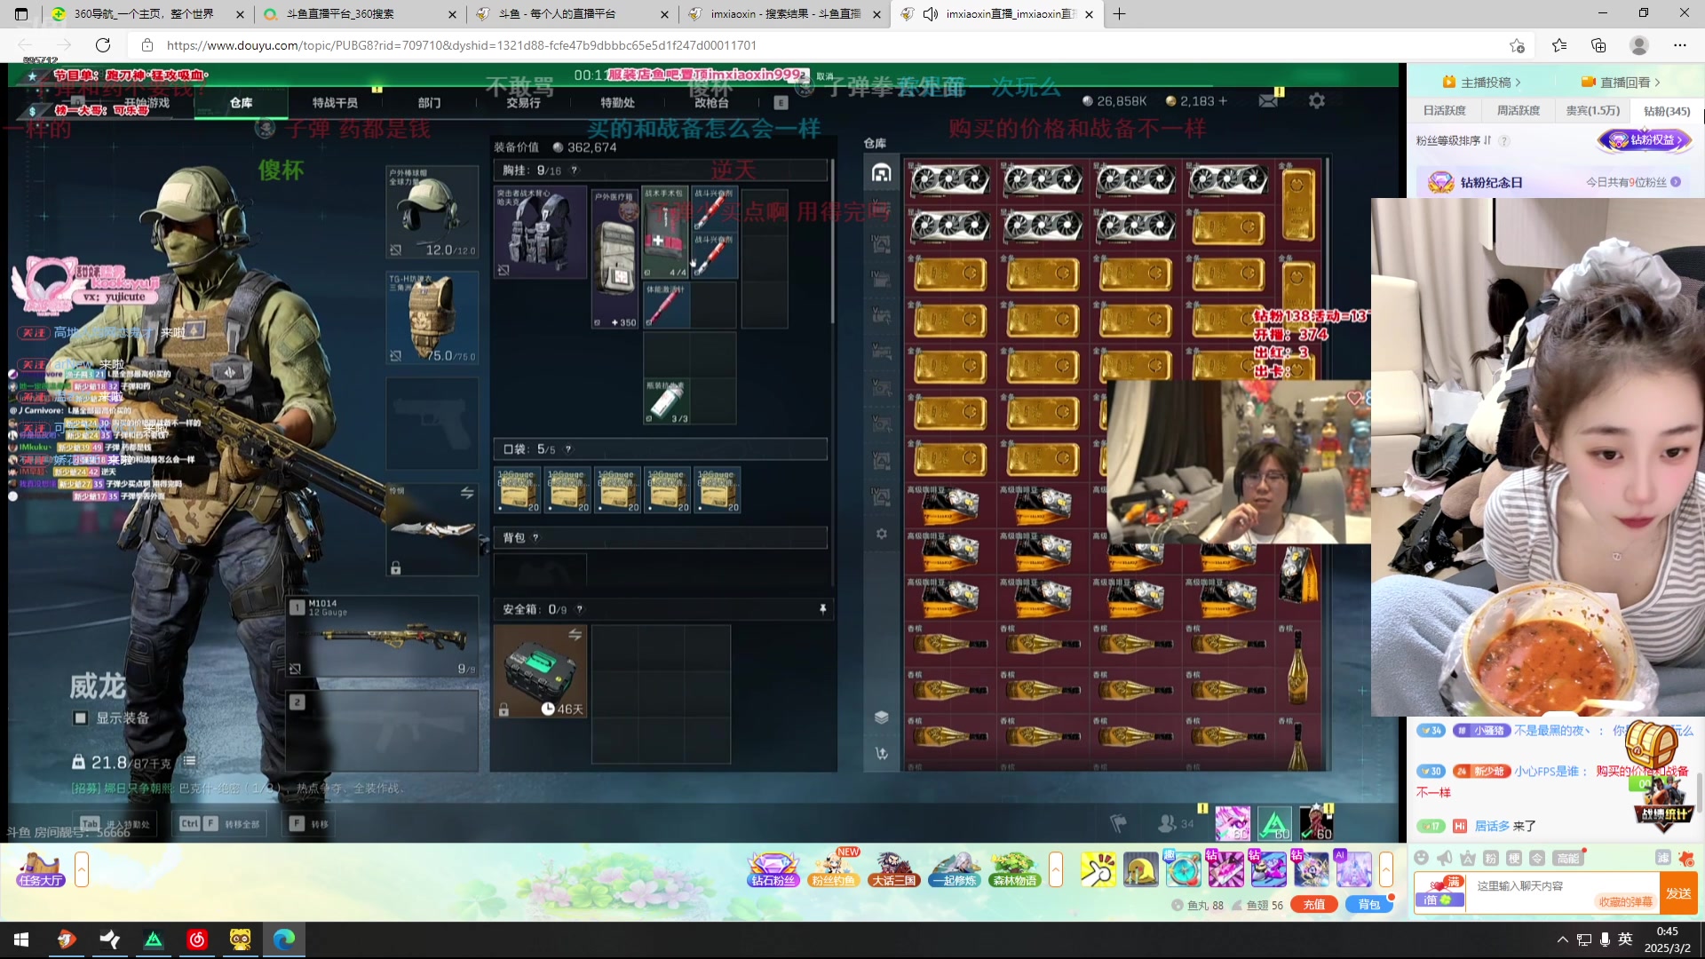This screenshot has height=959, width=1705.
Task: Click the red star effects icon in chat
Action: 1686,858
